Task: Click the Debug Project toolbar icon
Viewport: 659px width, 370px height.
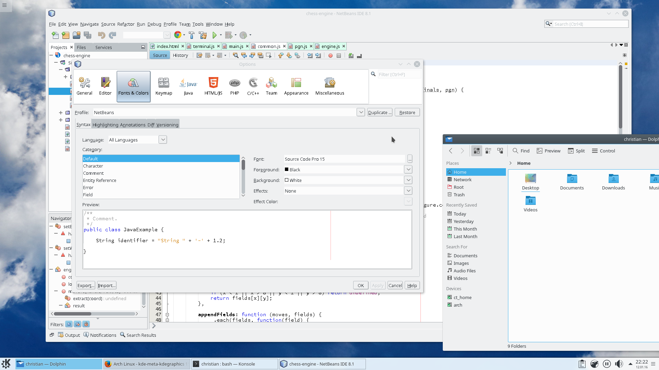Action: [229, 35]
